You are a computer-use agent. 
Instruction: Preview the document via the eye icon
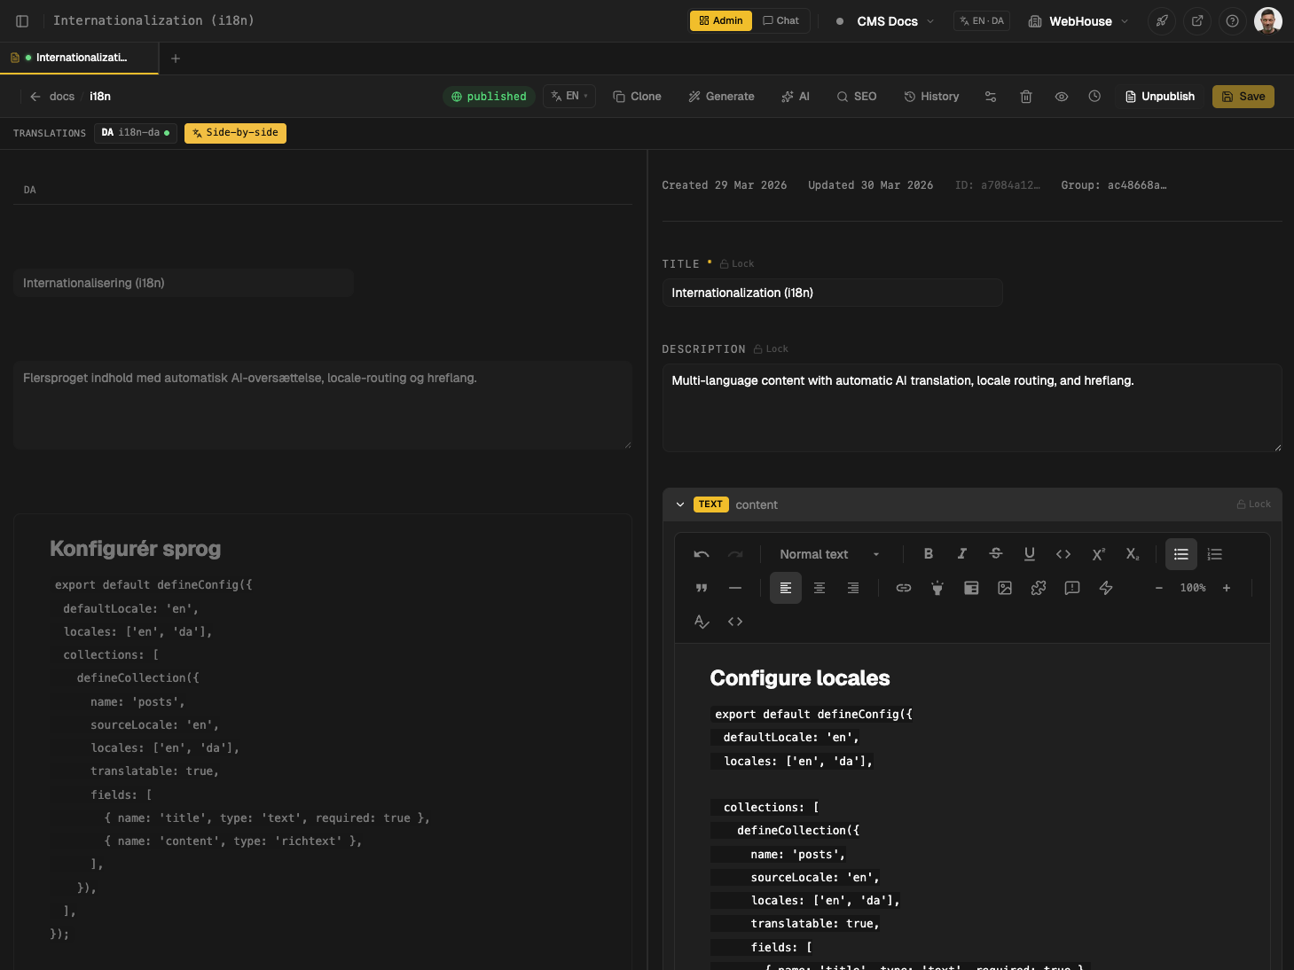tap(1061, 96)
